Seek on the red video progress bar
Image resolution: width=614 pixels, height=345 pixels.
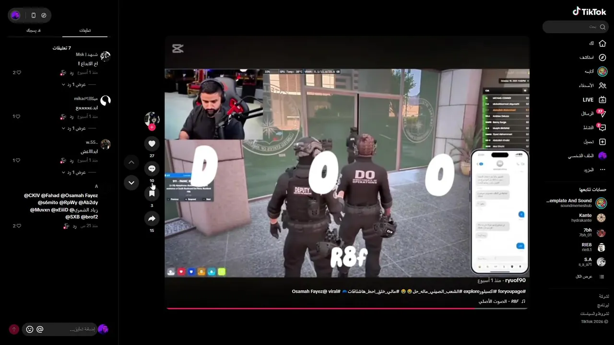[x=347, y=309]
